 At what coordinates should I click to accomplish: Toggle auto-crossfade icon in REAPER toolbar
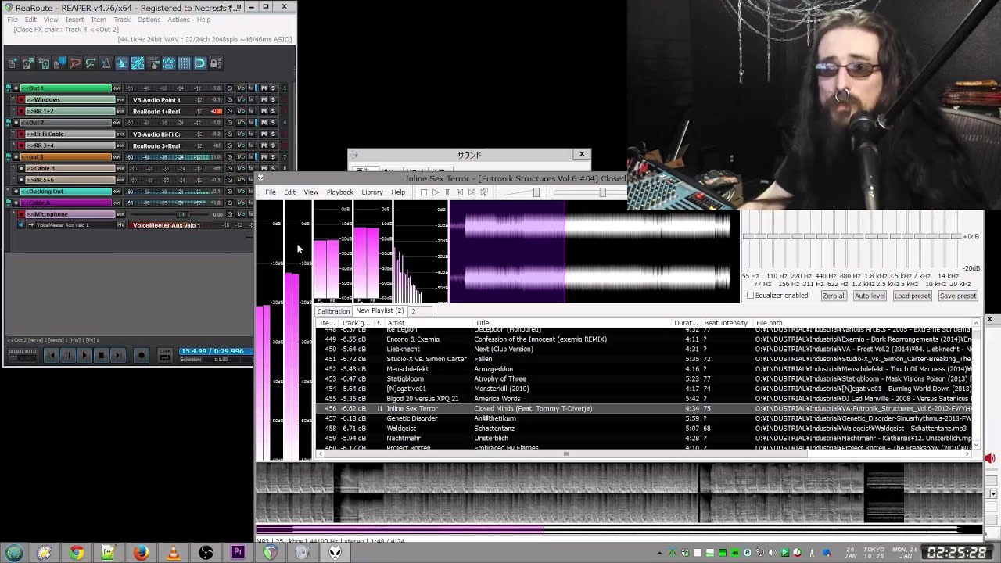point(122,63)
